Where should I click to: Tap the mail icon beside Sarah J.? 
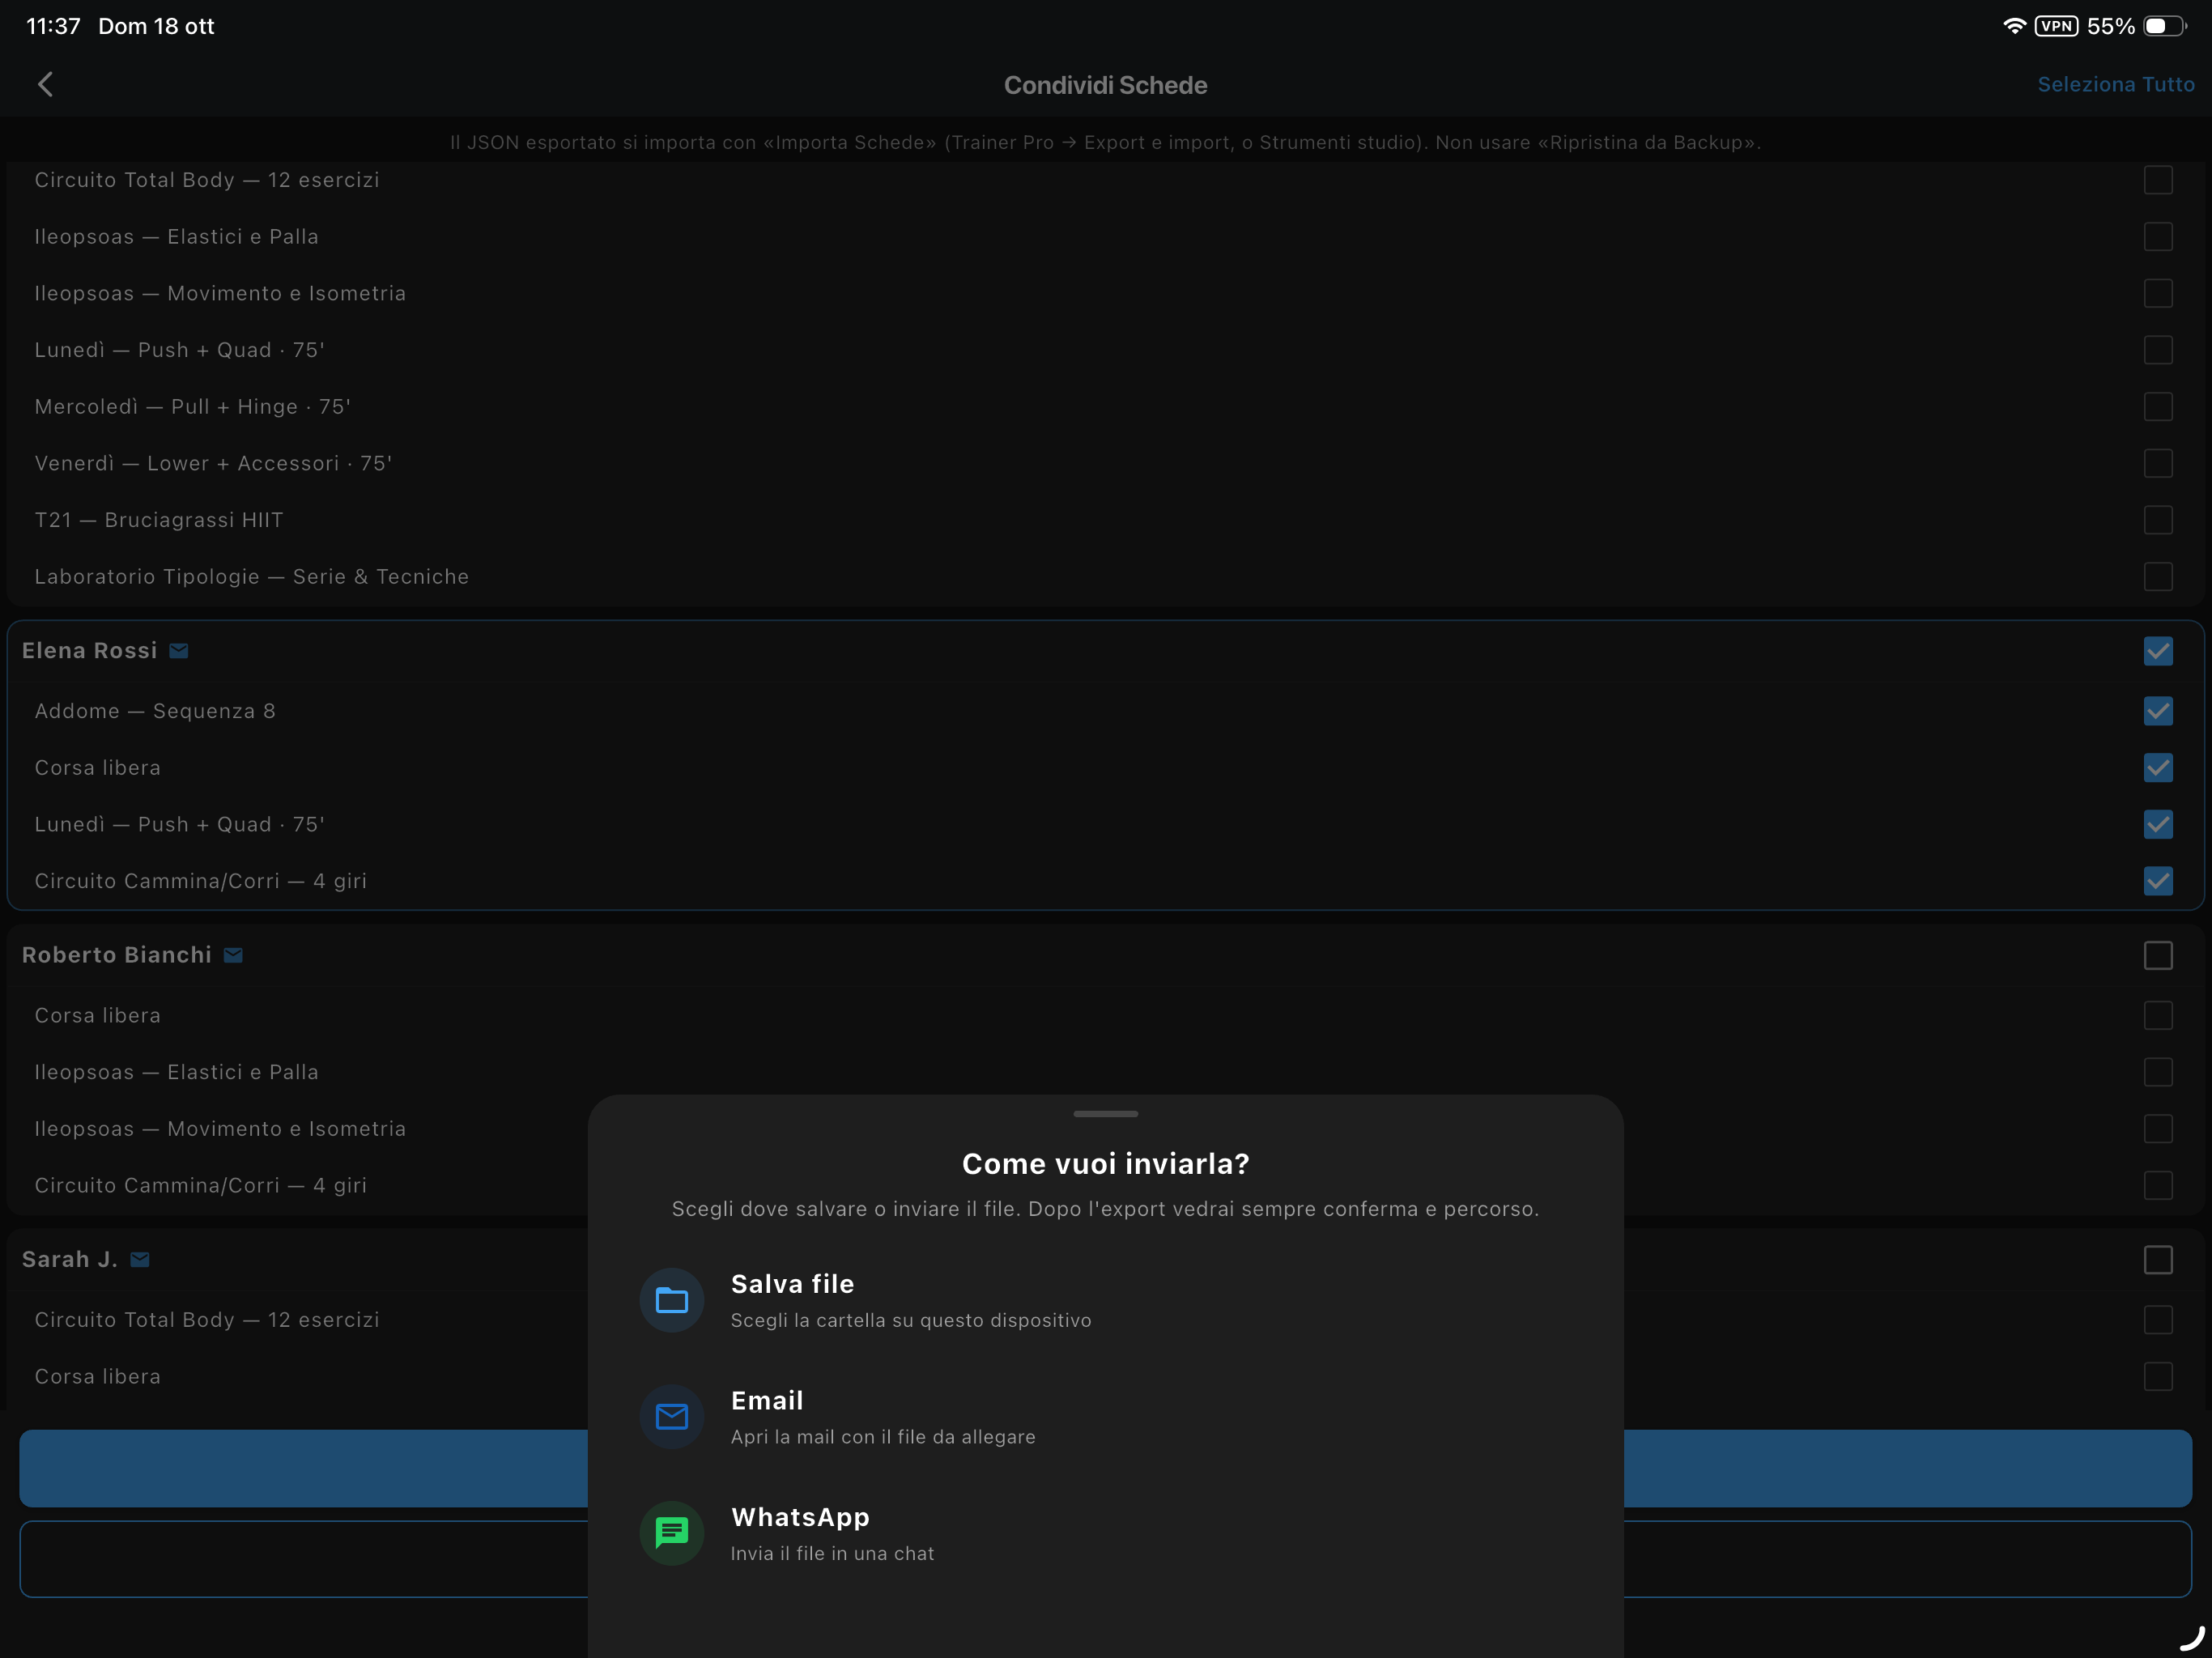[140, 1260]
